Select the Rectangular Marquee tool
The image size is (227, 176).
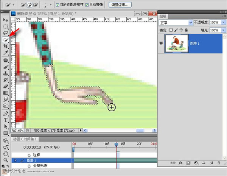click(x=6, y=26)
